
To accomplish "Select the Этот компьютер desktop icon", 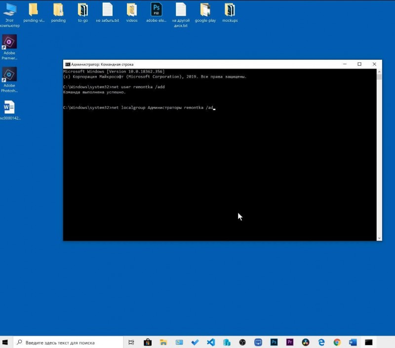I will pyautogui.click(x=9, y=15).
